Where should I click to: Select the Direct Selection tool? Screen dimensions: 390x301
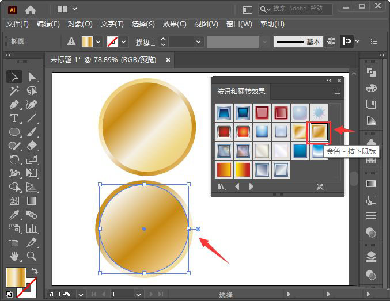point(32,77)
